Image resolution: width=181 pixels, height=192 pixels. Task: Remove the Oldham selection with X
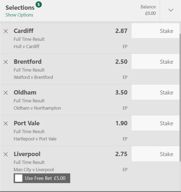click(x=6, y=93)
